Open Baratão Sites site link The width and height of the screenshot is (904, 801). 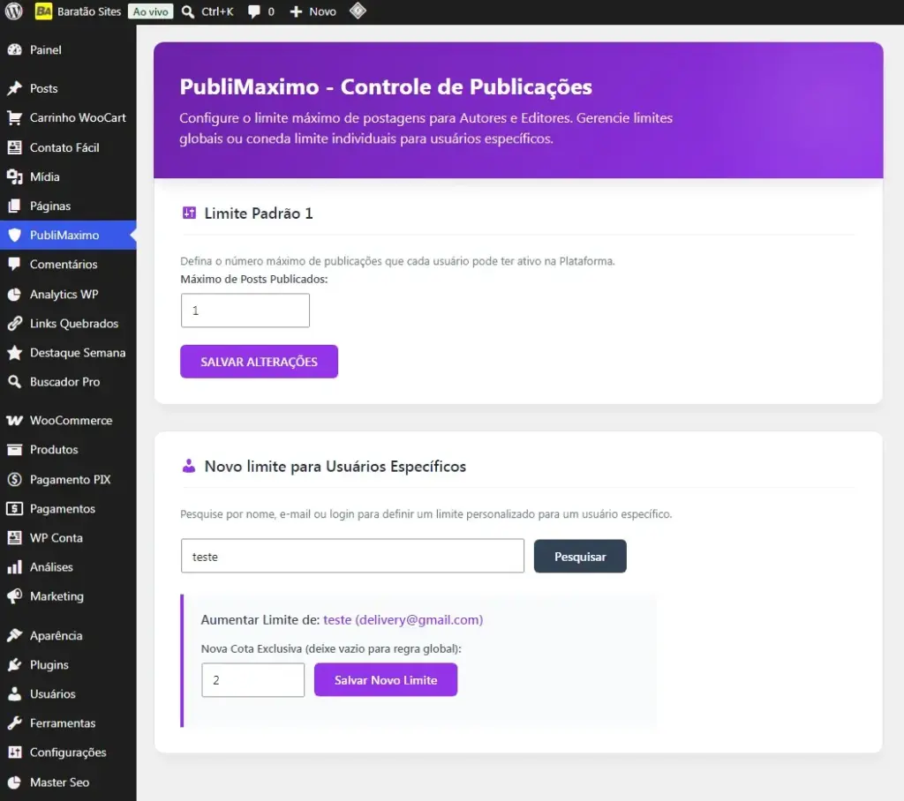(78, 11)
